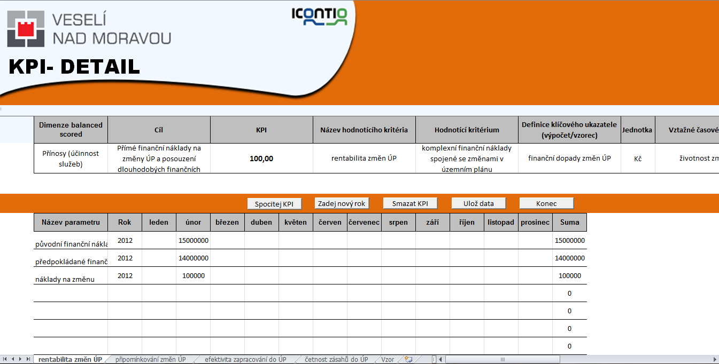This screenshot has height=364, width=719.
Task: Select the KPI value 100,00 cell
Action: (x=261, y=159)
